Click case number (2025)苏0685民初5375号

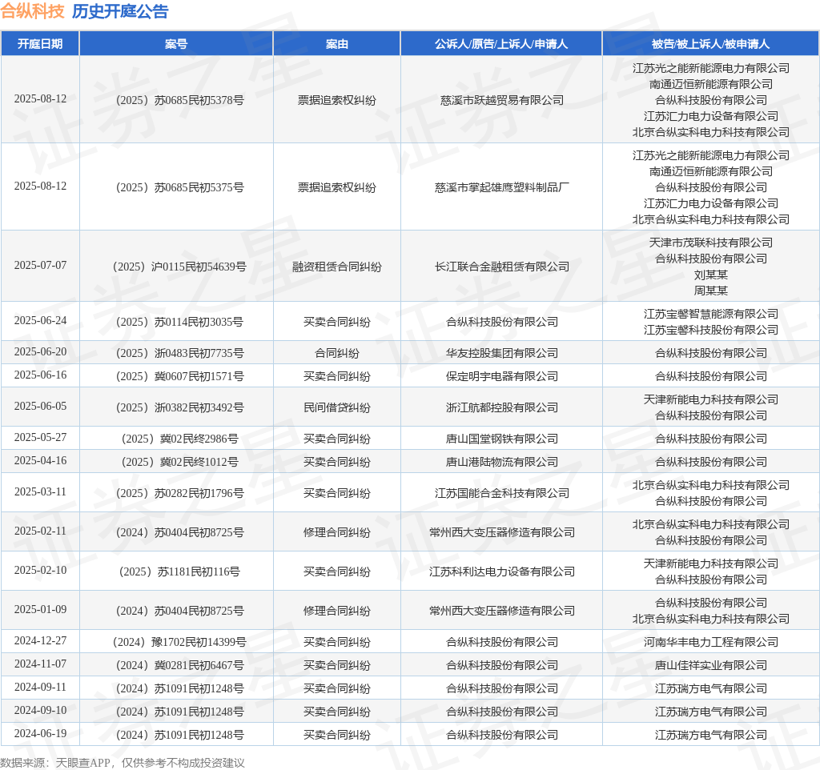pos(180,187)
